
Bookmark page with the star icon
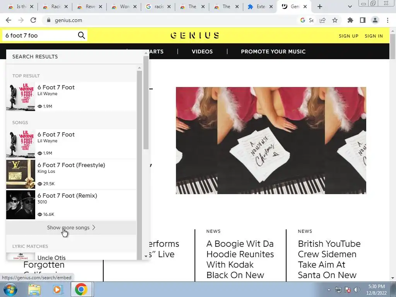(x=335, y=20)
